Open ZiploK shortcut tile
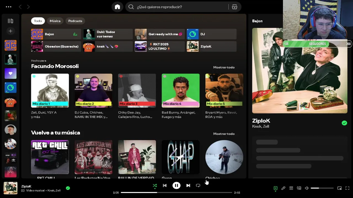The image size is (353, 198). 212,46
